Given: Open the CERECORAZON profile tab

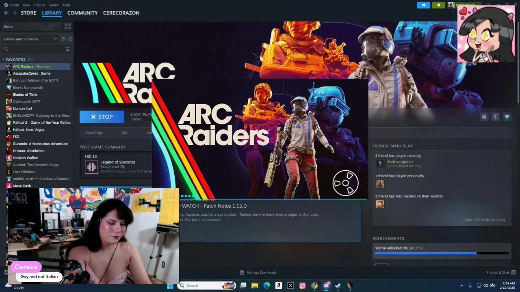Looking at the screenshot, I should pyautogui.click(x=121, y=13).
